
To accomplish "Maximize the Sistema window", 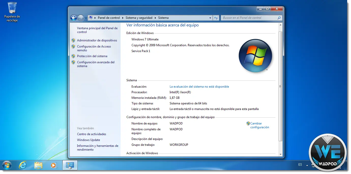I will (x=267, y=9).
